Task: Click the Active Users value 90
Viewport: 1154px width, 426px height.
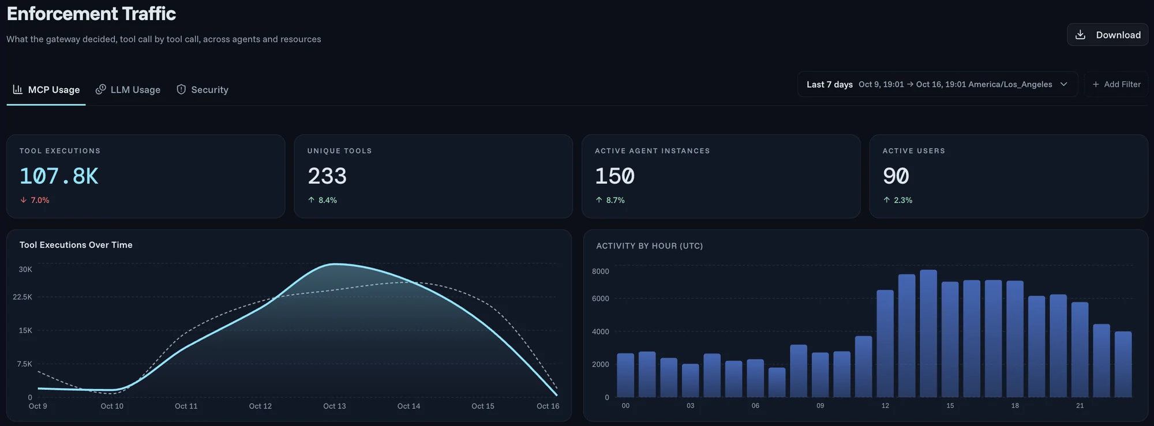Action: point(896,176)
